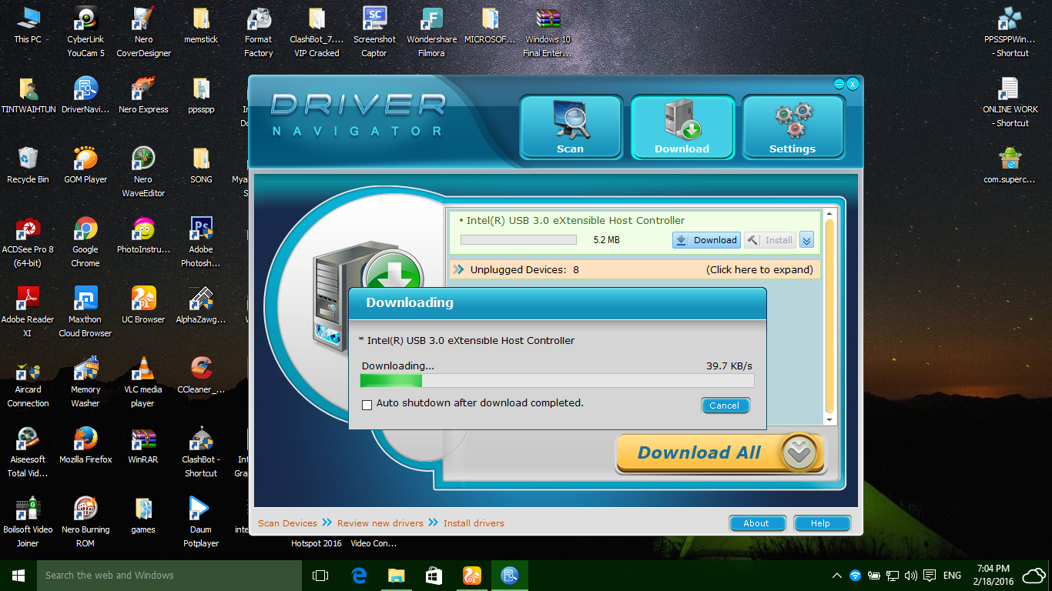Screen dimensions: 1052x591
Task: Cancel the driver download
Action: (725, 406)
